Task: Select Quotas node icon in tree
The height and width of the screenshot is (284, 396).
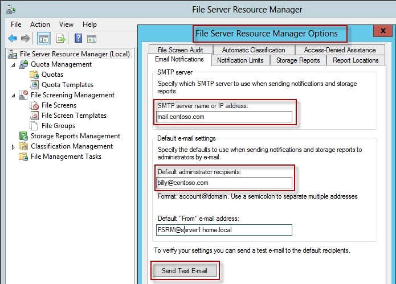Action: coord(34,75)
